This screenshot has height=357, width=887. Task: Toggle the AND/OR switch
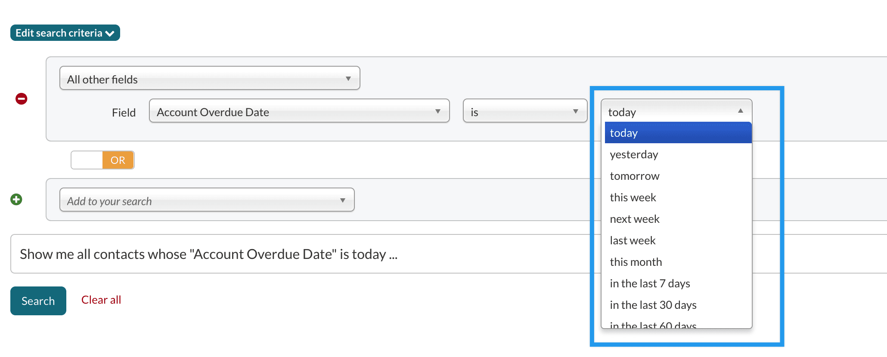(x=102, y=160)
